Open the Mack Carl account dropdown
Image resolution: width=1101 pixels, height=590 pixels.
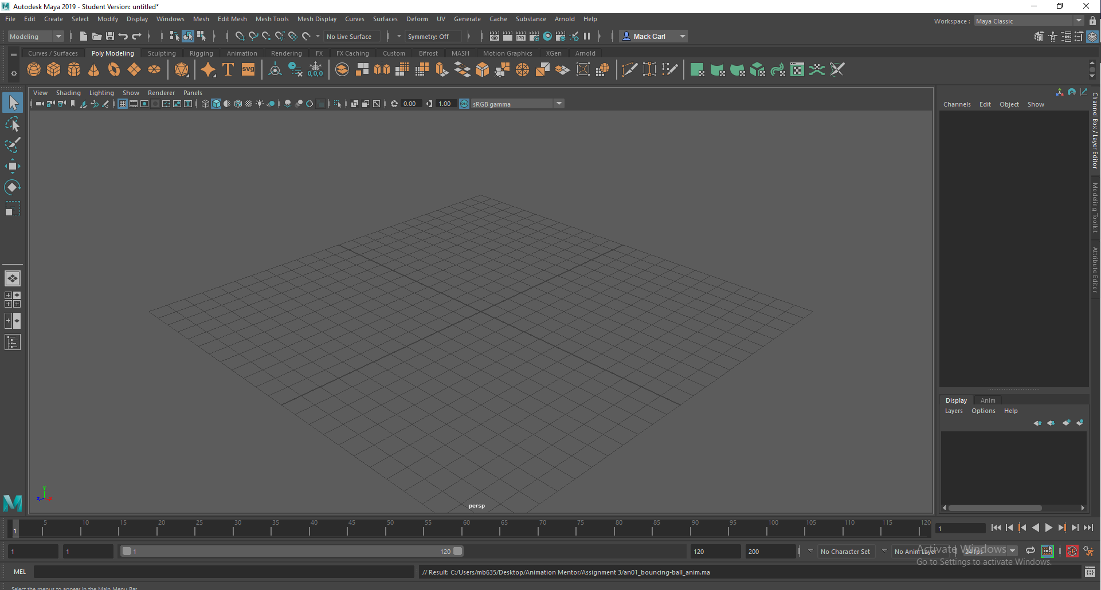[x=681, y=36]
